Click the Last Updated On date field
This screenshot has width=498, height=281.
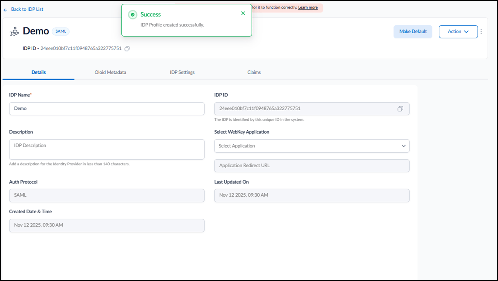[312, 195]
